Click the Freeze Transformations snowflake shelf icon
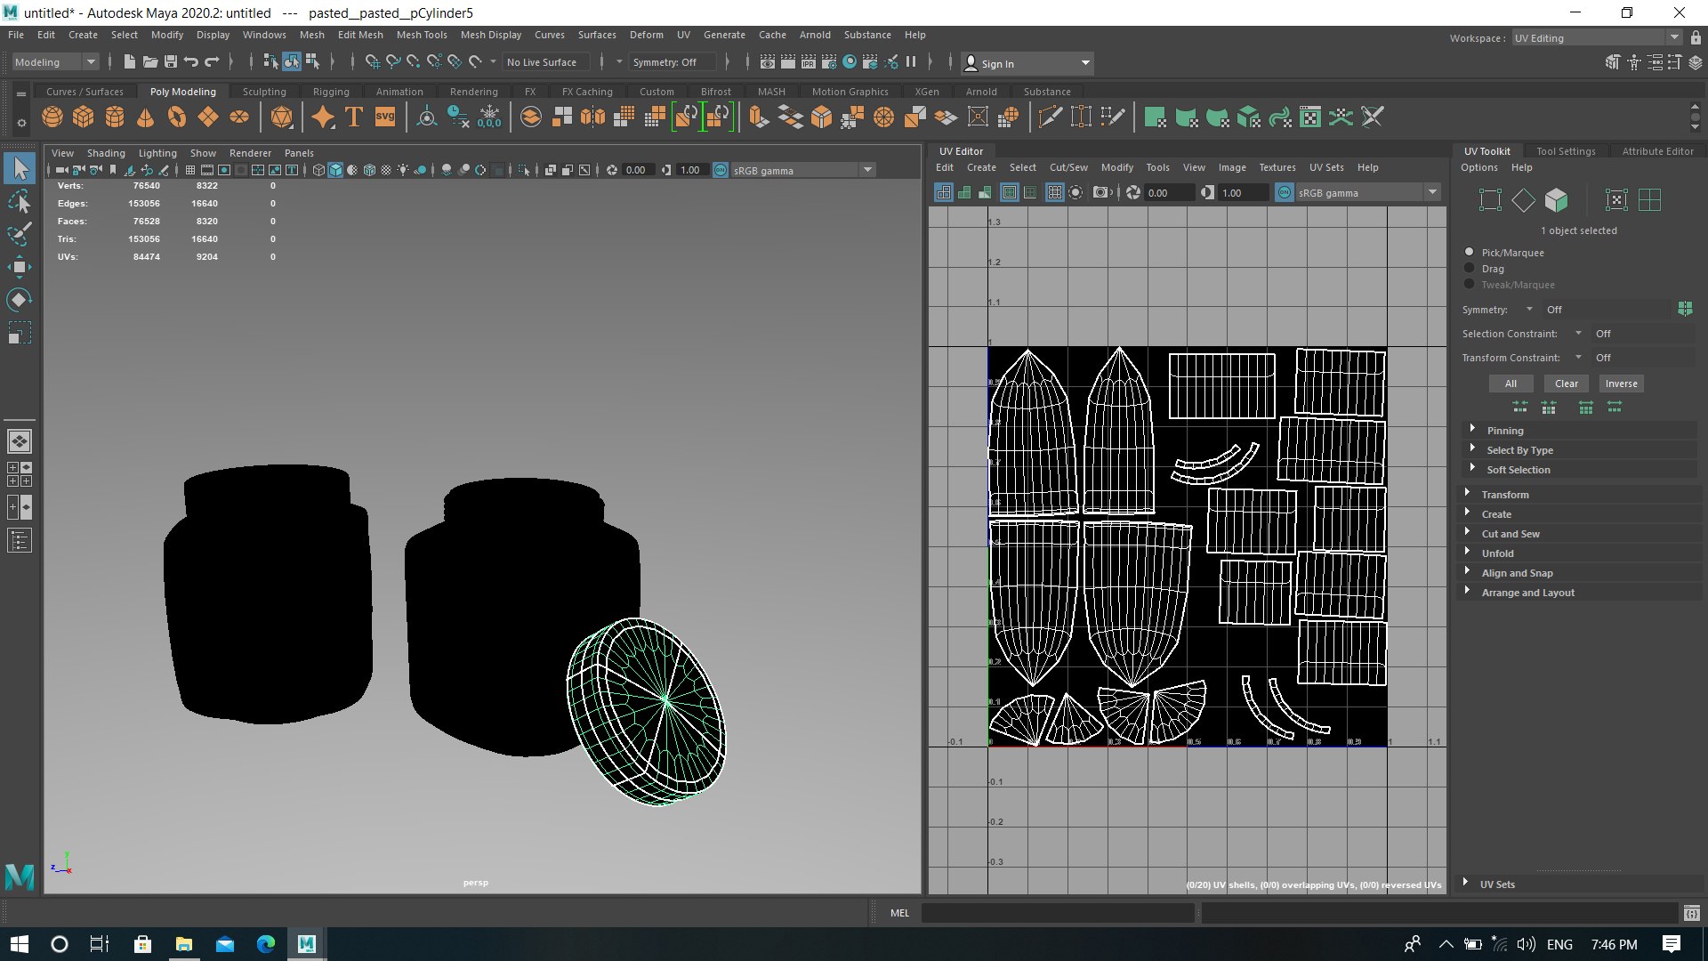This screenshot has width=1708, height=961. [489, 117]
